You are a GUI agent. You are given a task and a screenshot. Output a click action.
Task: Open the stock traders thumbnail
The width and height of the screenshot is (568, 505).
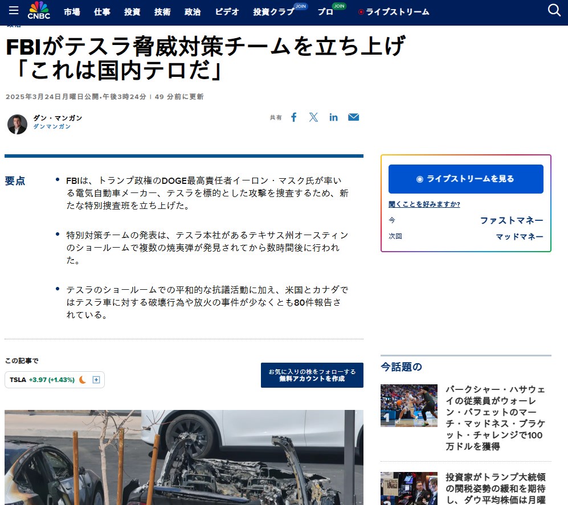409,488
